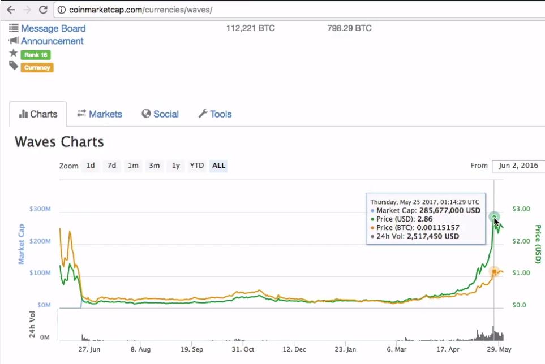Click the tooltip Price (BTC) 0.00115157 line
Screen dimensions: 545x364
415,228
